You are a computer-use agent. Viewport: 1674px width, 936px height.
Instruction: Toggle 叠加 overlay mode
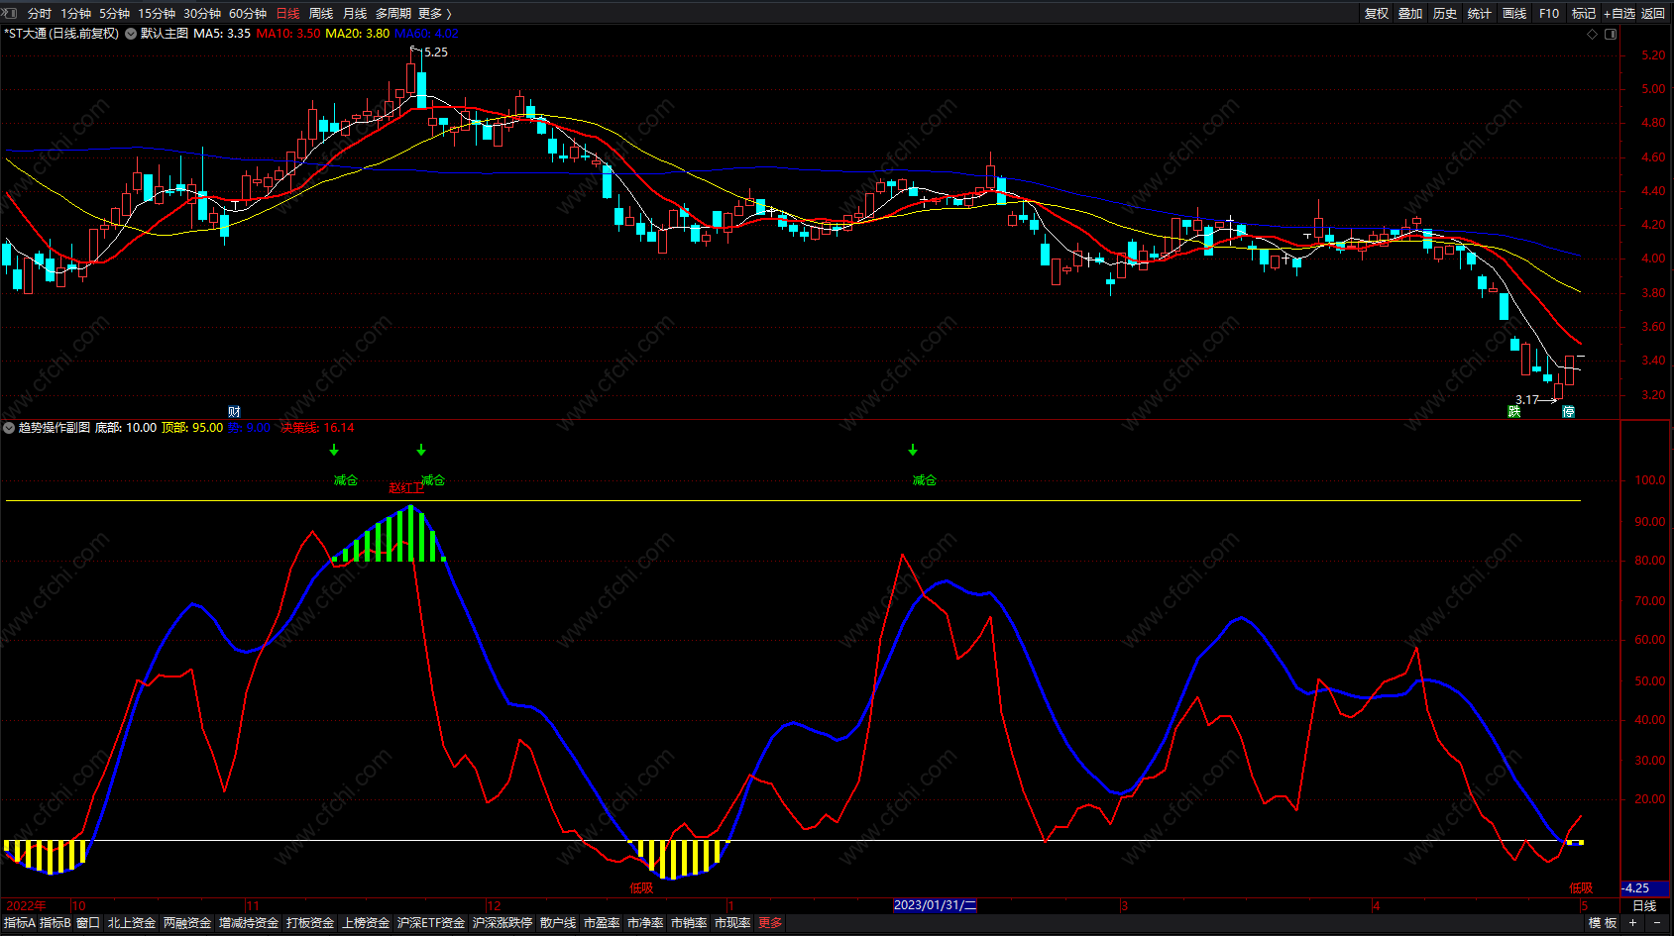pos(1410,14)
